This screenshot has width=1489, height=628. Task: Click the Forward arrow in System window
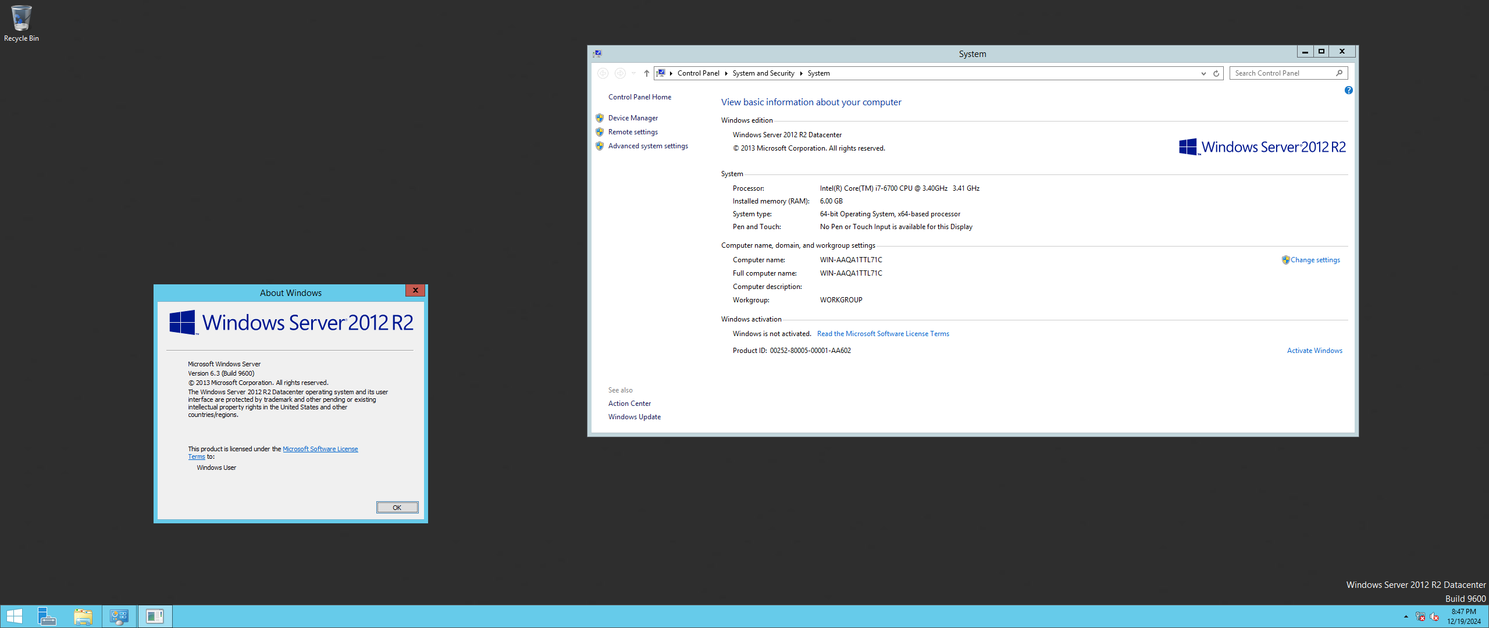(620, 73)
